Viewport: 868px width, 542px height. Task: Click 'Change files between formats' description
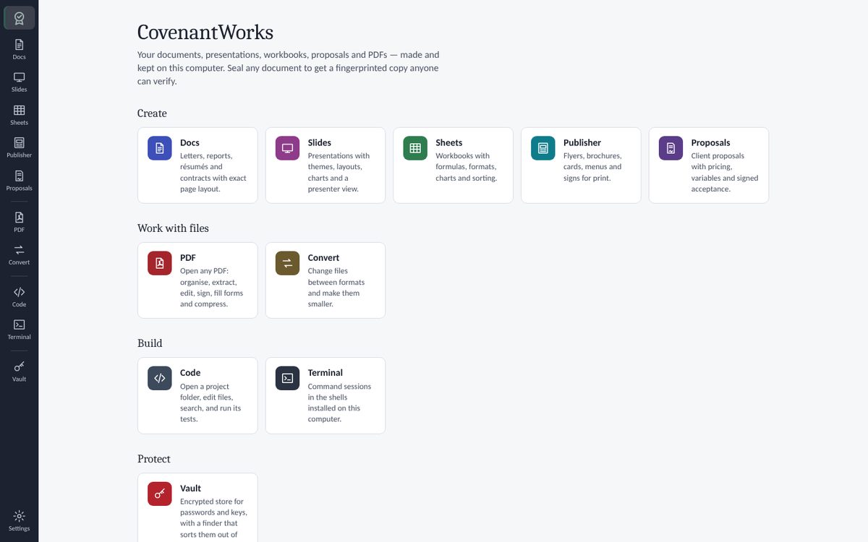click(x=336, y=288)
